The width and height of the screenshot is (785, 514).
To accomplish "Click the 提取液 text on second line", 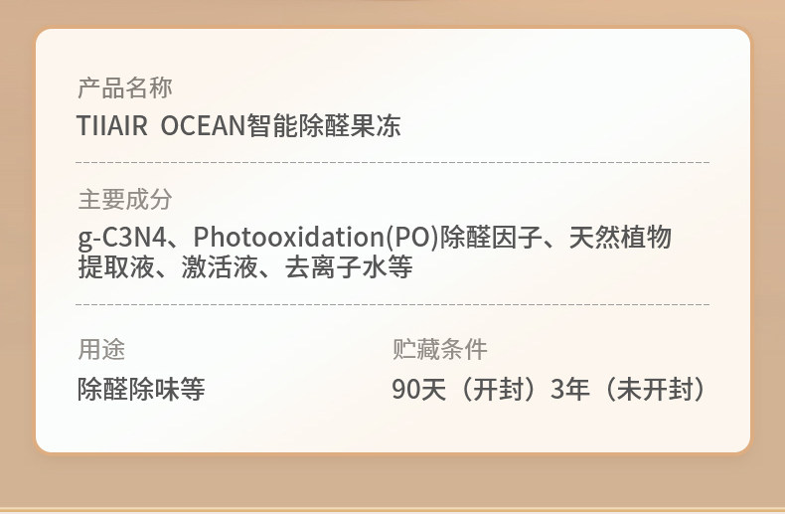I will pyautogui.click(x=116, y=266).
